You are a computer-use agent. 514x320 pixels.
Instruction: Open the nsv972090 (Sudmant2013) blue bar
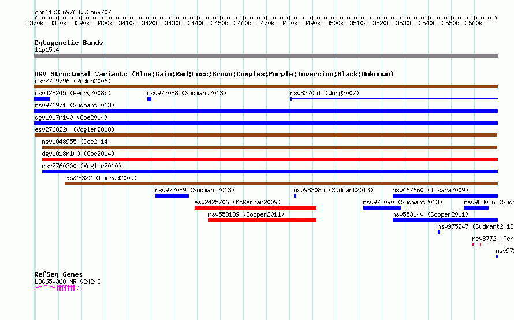pos(382,208)
